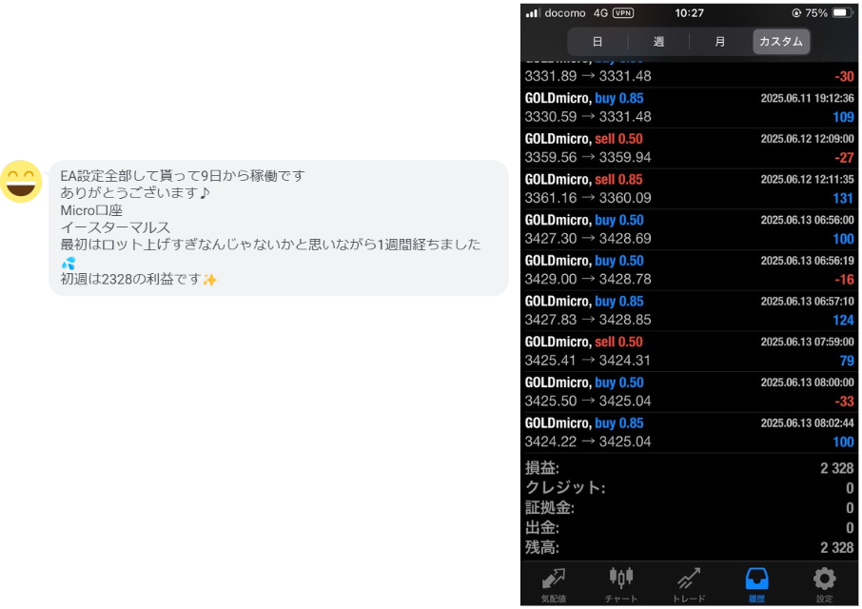Screen dimensions: 862x609
Task: Tap the battery icon in status bar
Action: pos(841,13)
